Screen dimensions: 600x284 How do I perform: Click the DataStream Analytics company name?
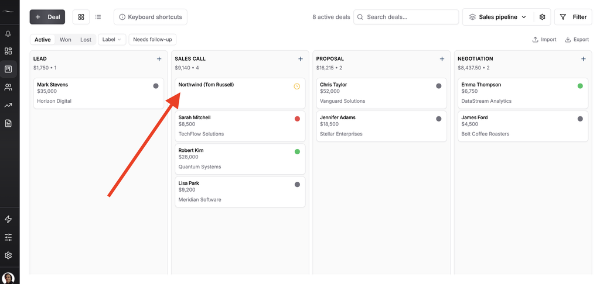(x=486, y=101)
